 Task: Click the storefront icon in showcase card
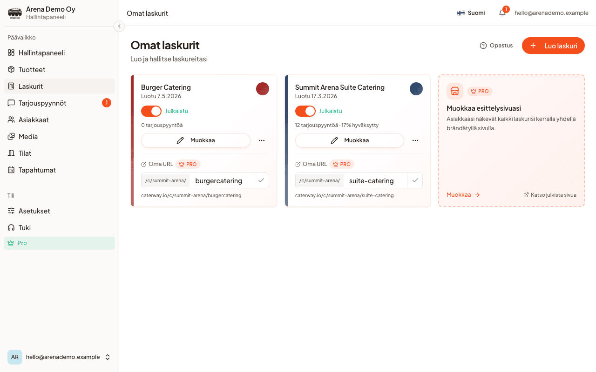[455, 91]
